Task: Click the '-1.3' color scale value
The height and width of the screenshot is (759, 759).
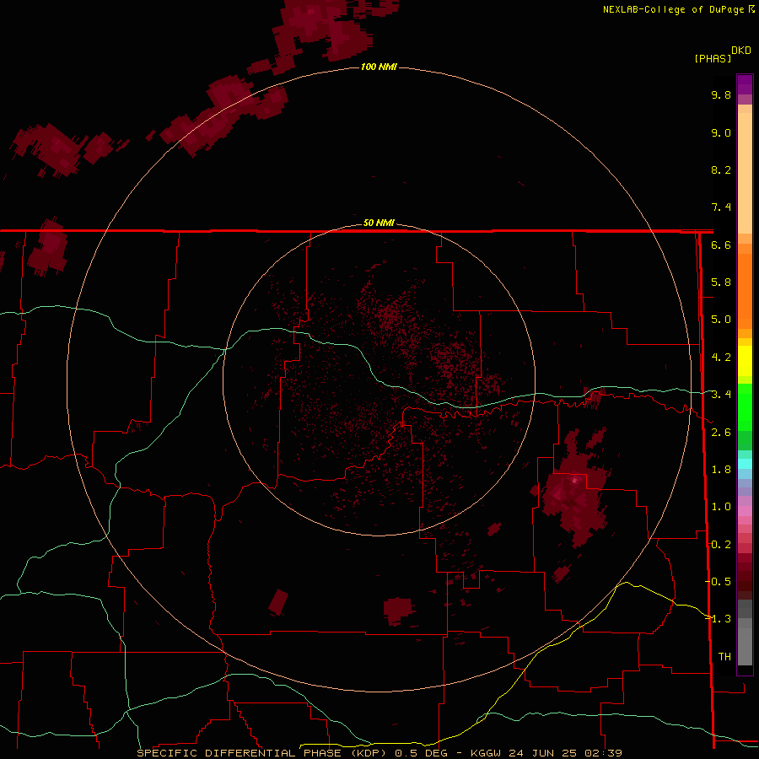Action: click(718, 619)
